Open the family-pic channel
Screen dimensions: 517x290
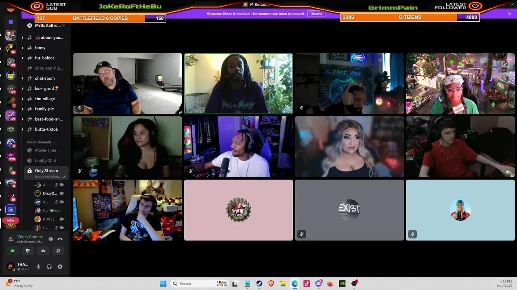pos(46,109)
